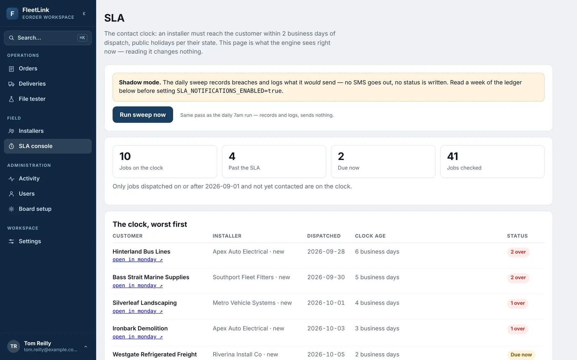Viewport: 577px width, 360px height.
Task: Go to Deliveries in the sidebar
Action: tap(48, 84)
